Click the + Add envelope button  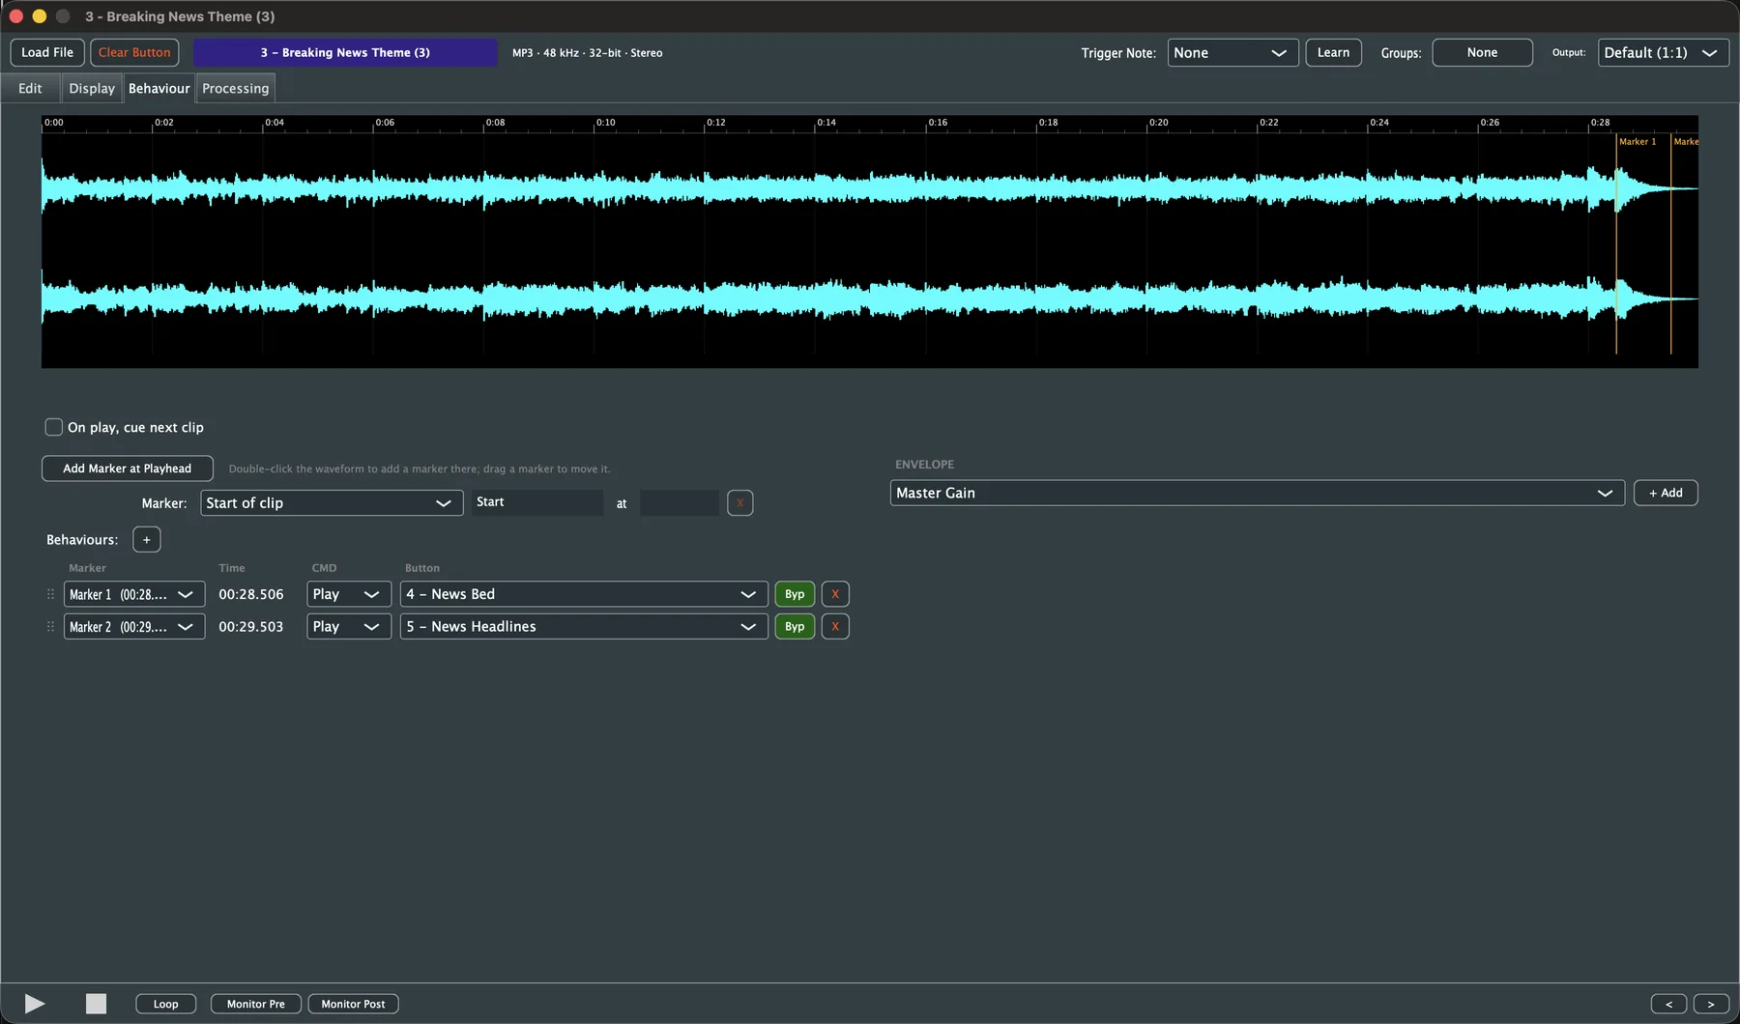click(1666, 493)
